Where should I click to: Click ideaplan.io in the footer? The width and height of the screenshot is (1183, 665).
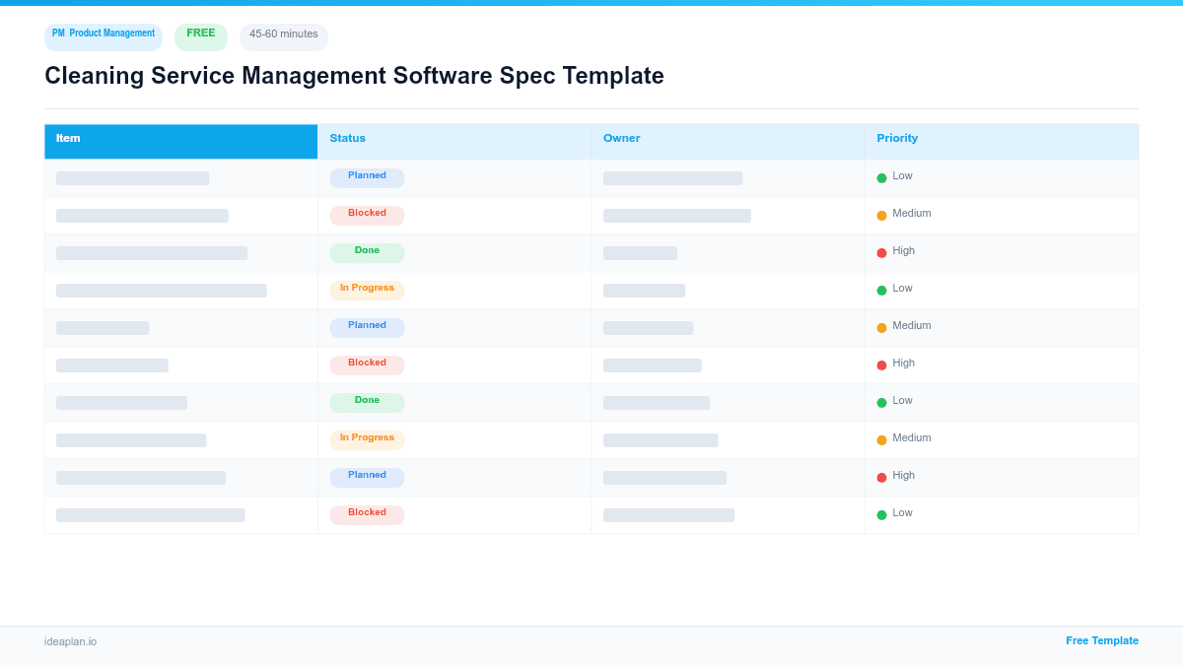[x=70, y=641]
